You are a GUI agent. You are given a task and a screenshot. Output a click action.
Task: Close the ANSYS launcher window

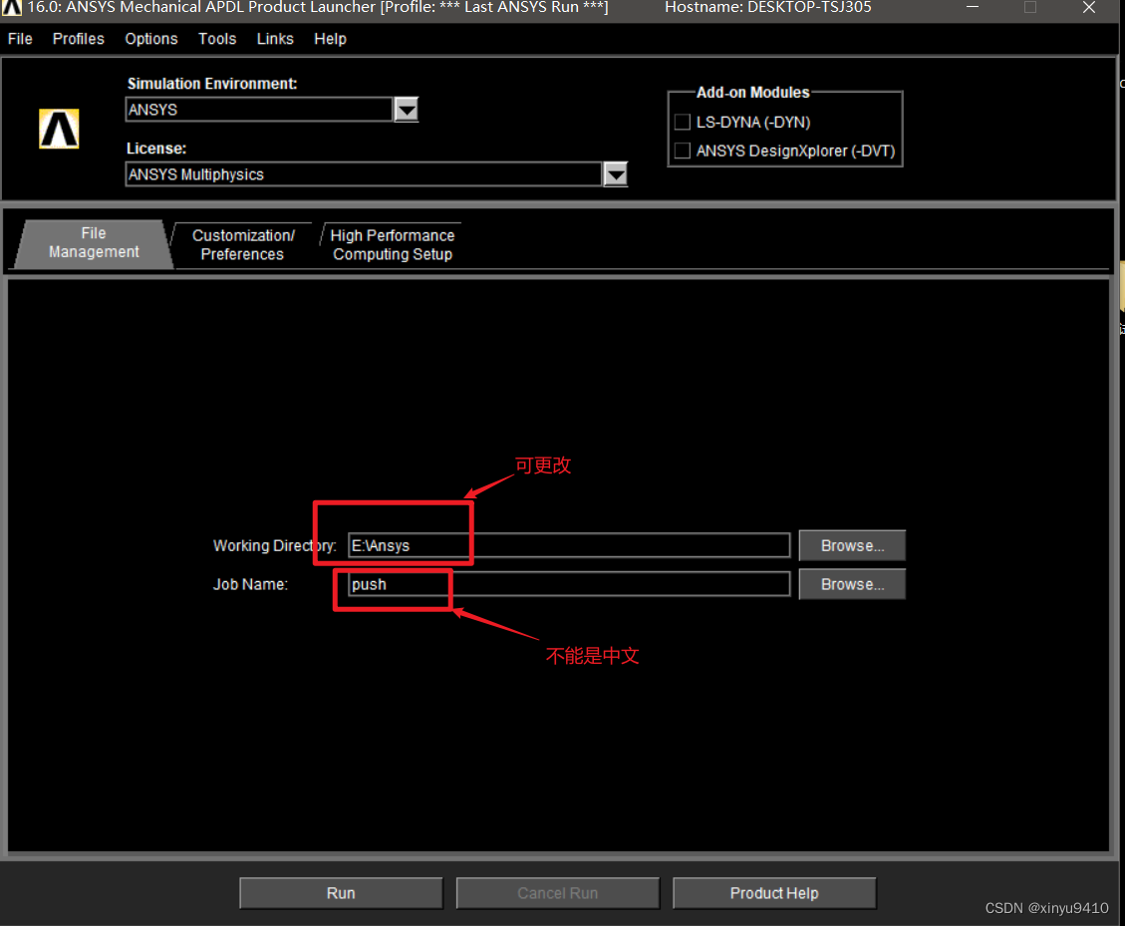(1089, 7)
